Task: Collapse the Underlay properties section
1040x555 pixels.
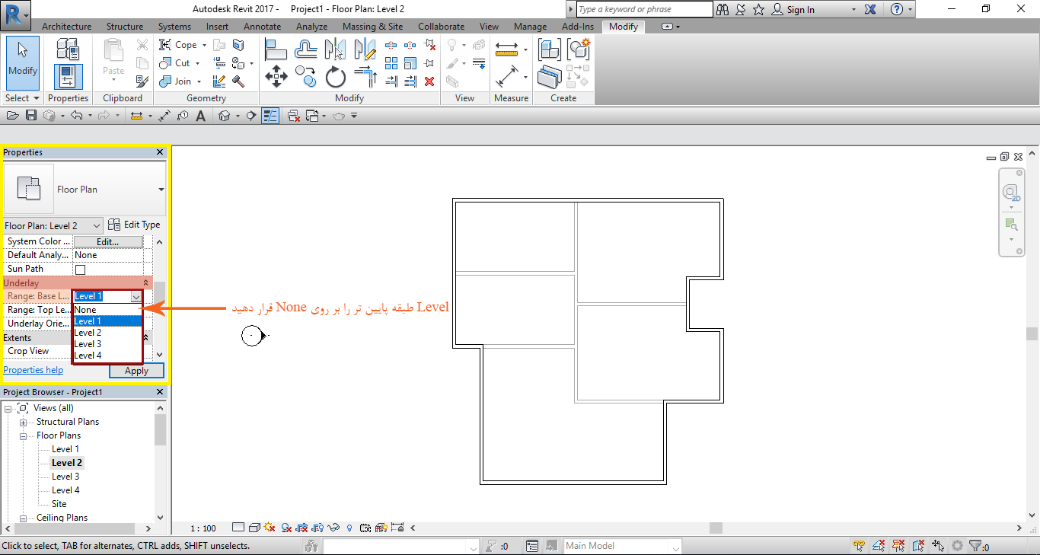Action: [x=145, y=283]
